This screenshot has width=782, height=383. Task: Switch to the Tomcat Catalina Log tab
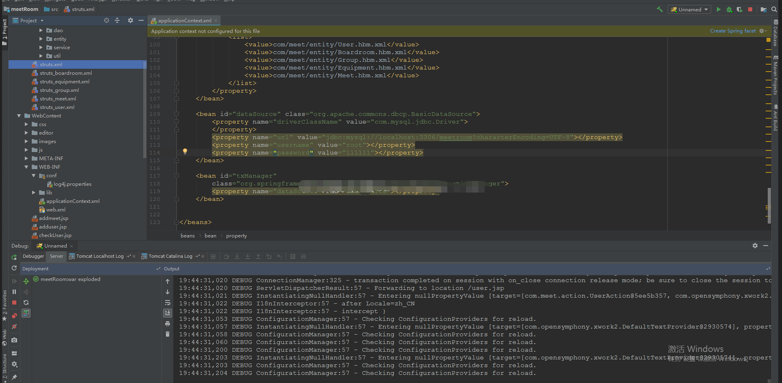pyautogui.click(x=170, y=256)
